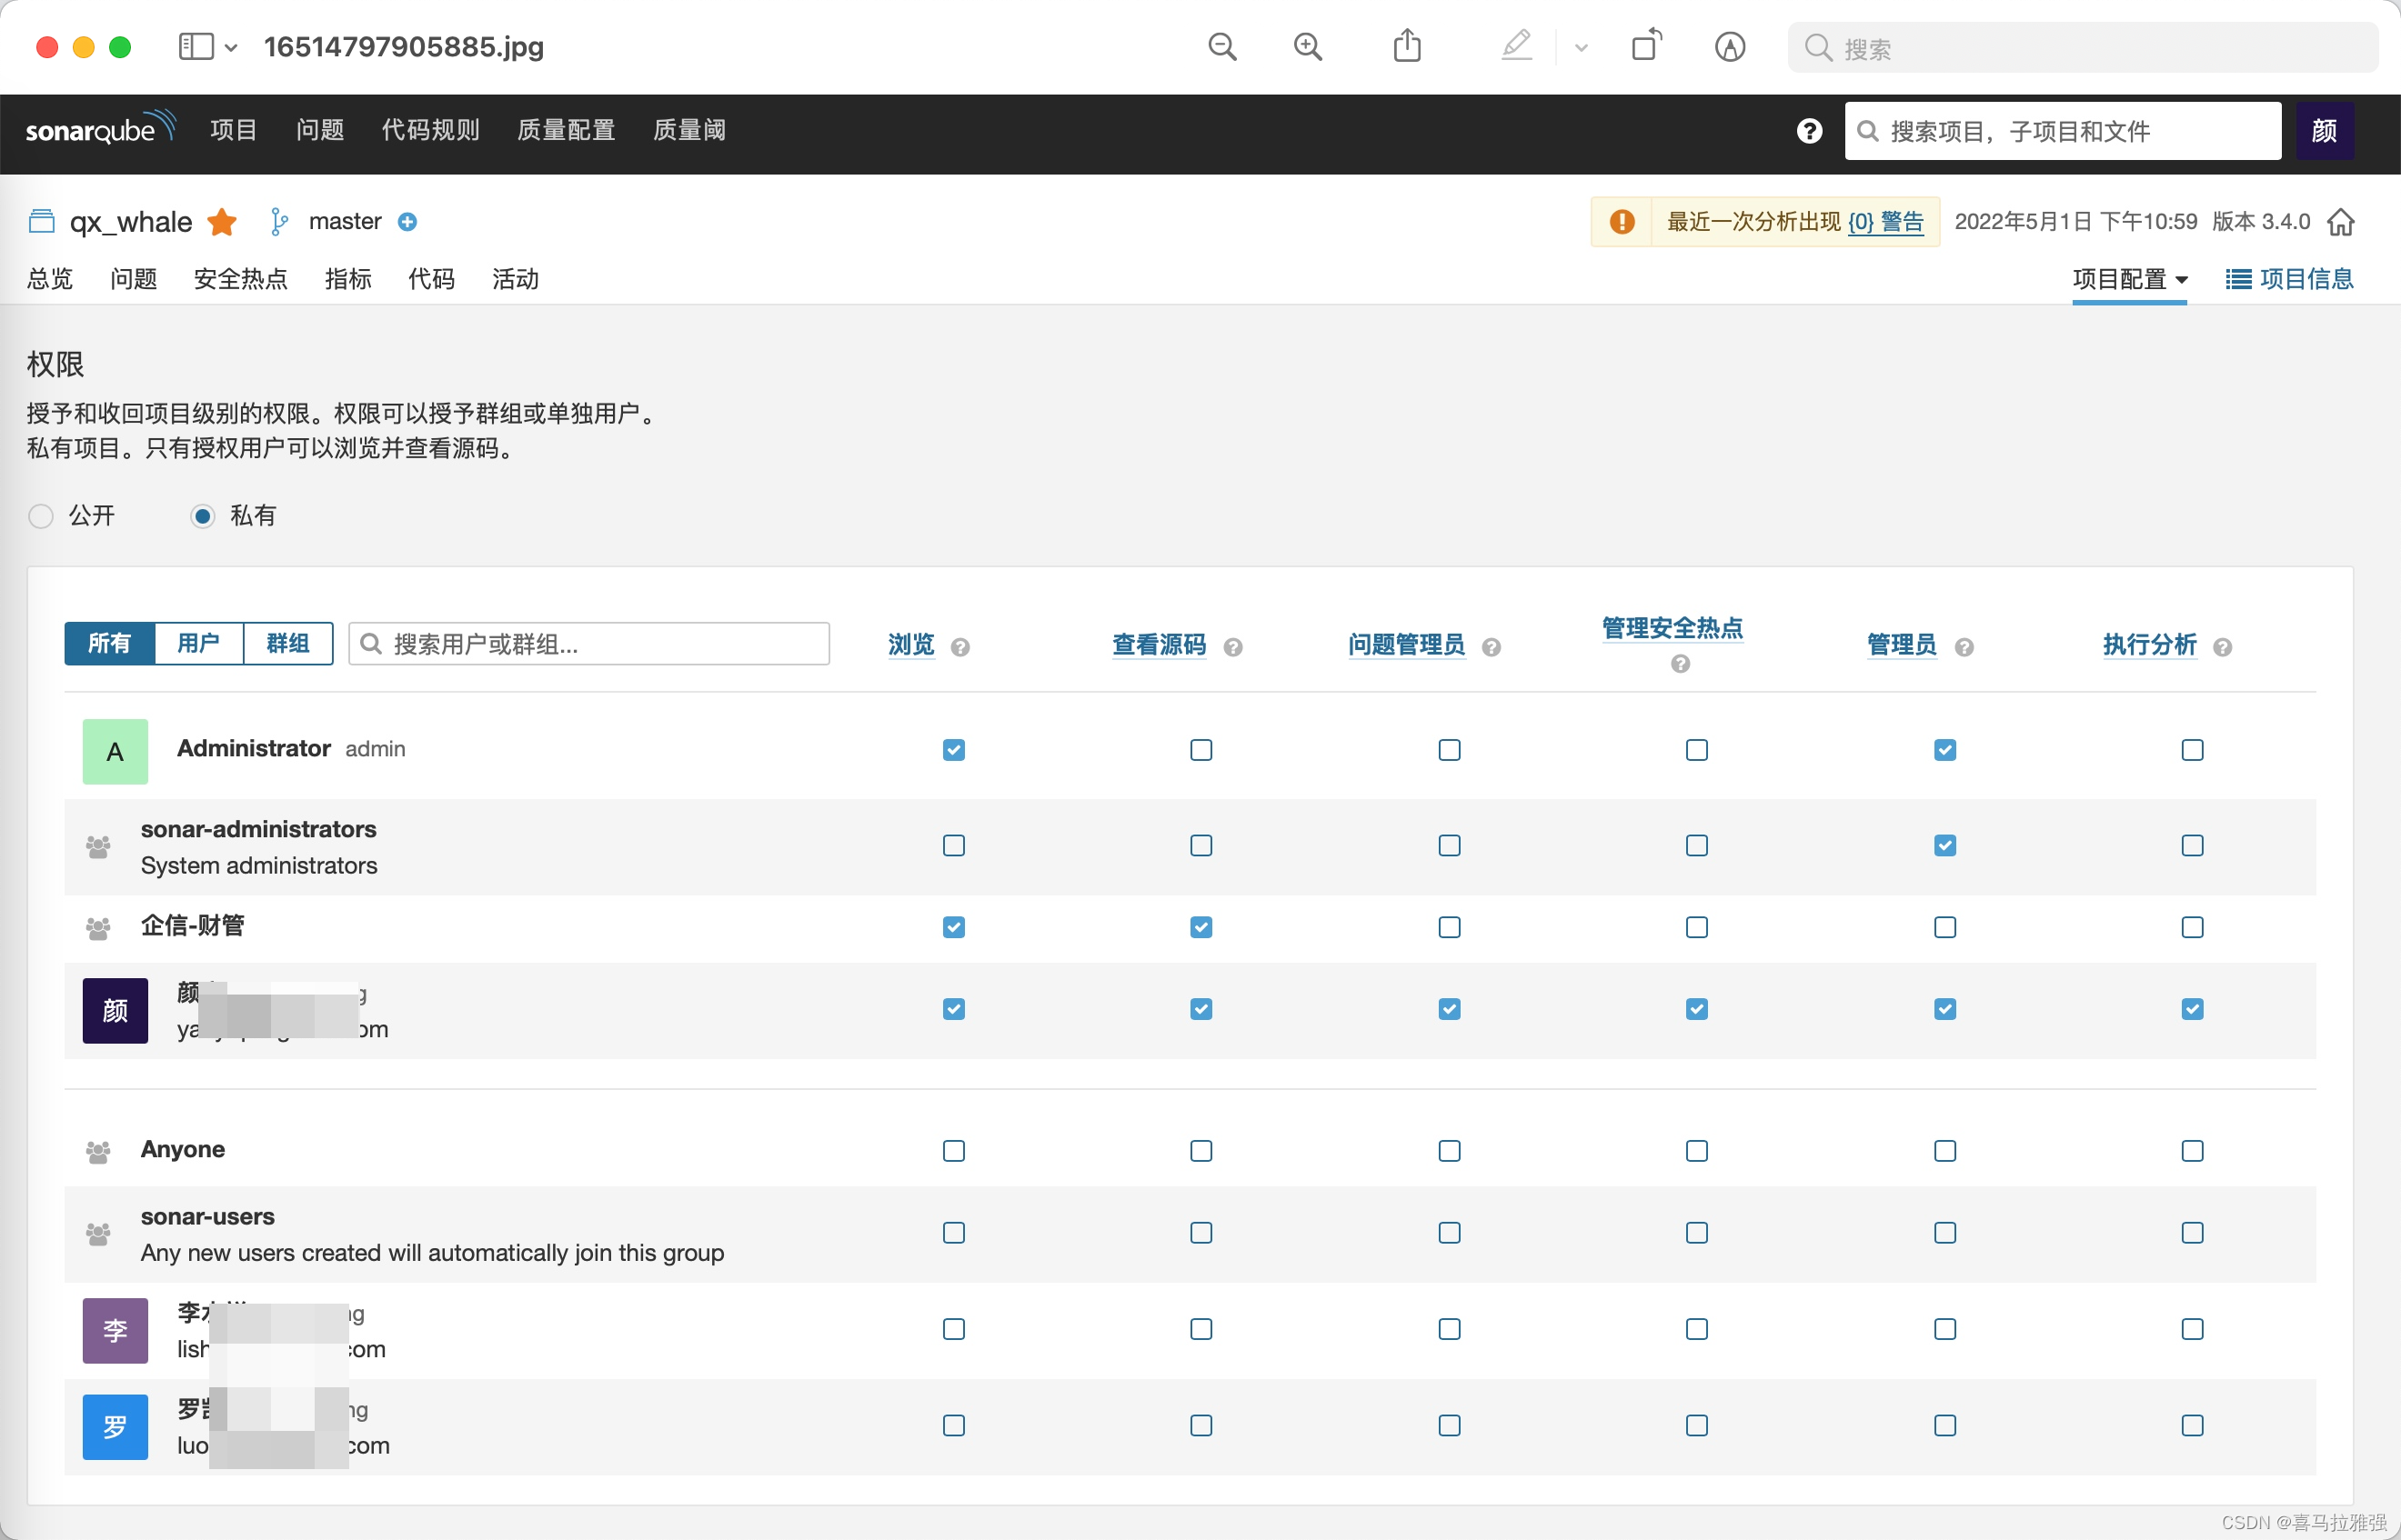The height and width of the screenshot is (1540, 2401).
Task: Rotate the image in Preview
Action: pyautogui.click(x=1647, y=46)
